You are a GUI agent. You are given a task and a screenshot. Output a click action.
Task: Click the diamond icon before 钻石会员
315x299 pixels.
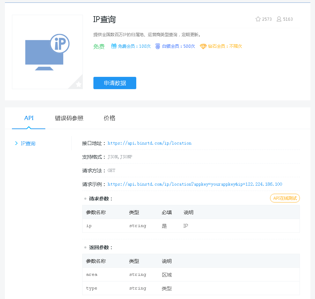(203, 46)
